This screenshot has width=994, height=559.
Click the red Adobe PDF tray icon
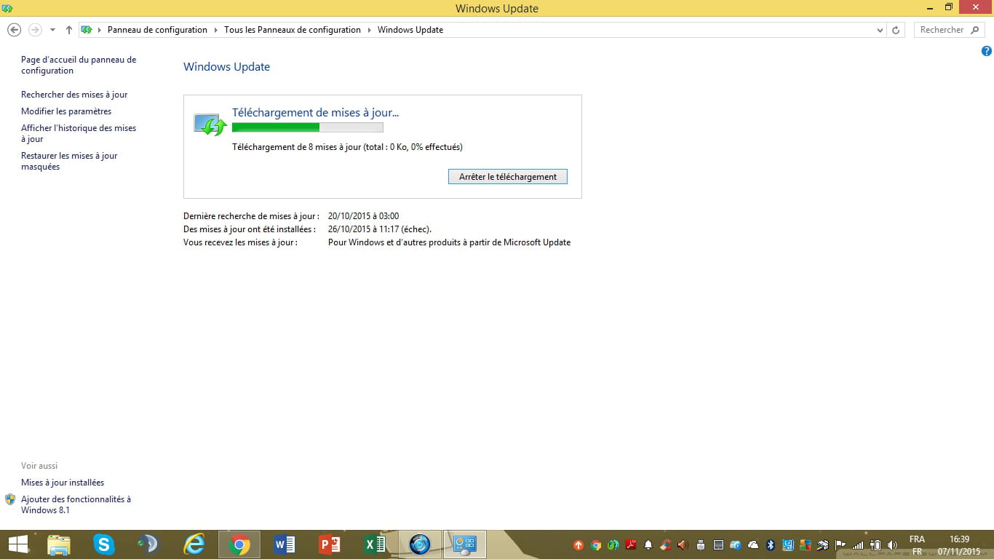(x=631, y=544)
